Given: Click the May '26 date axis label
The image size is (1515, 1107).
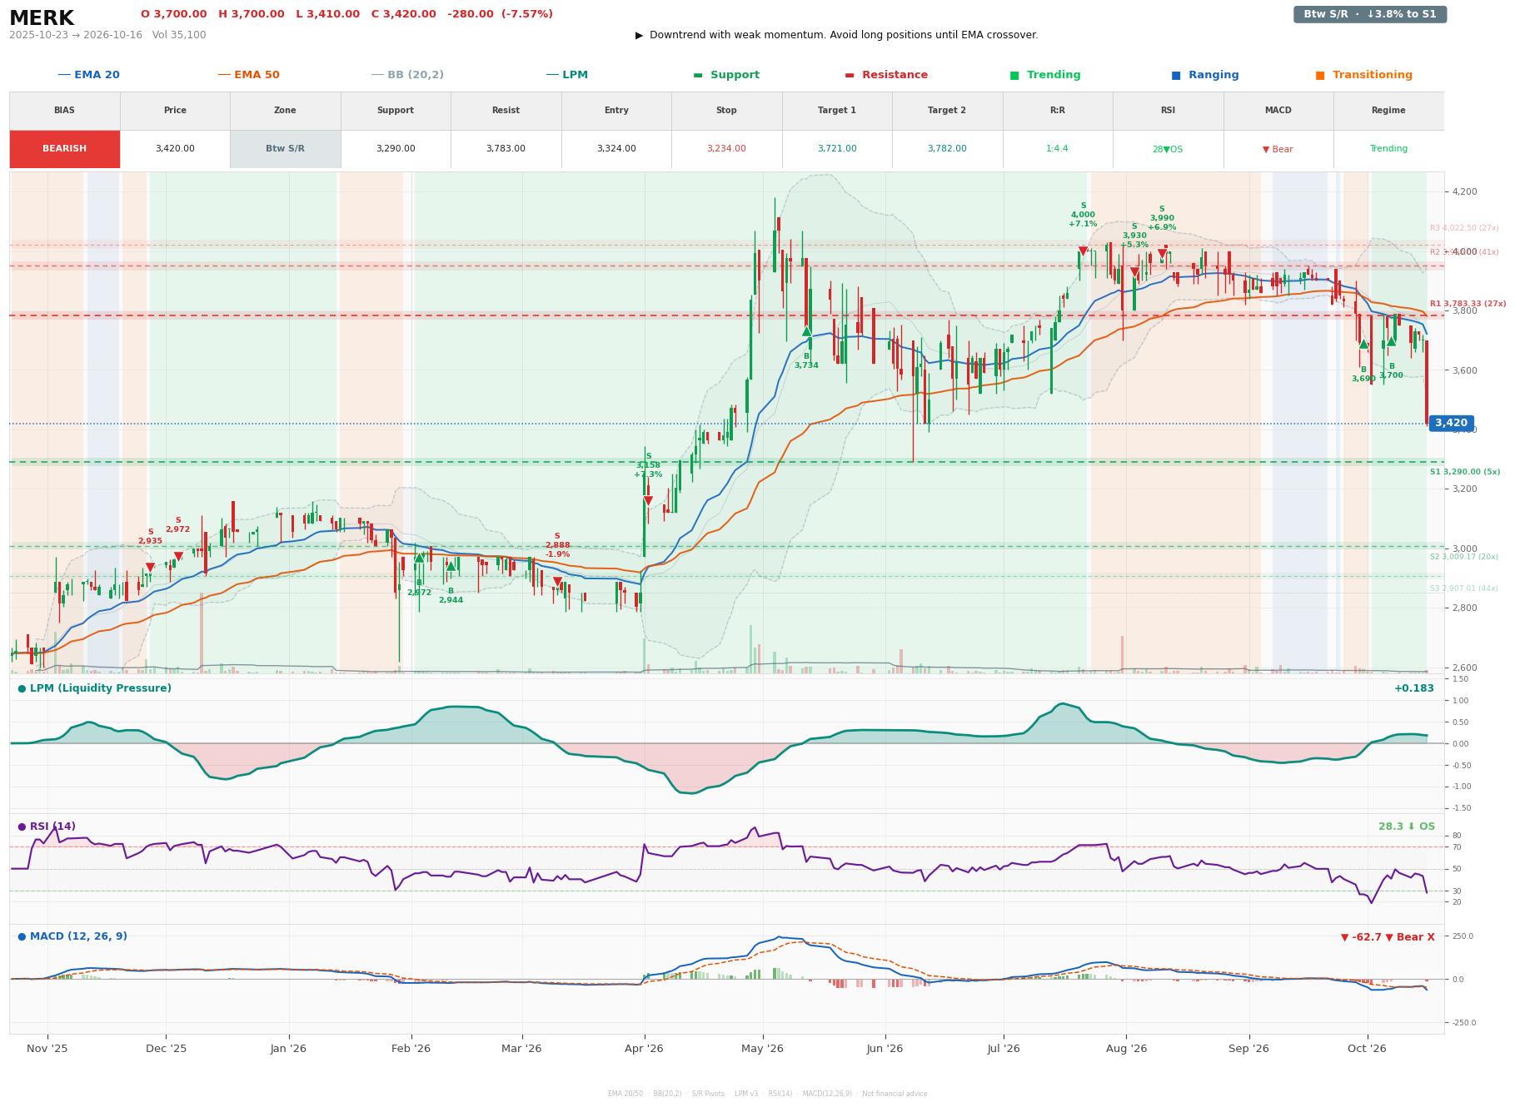Looking at the screenshot, I should (x=762, y=1049).
